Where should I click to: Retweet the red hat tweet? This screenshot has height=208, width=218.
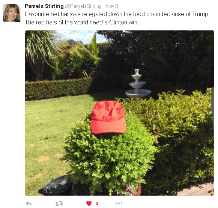point(59,203)
